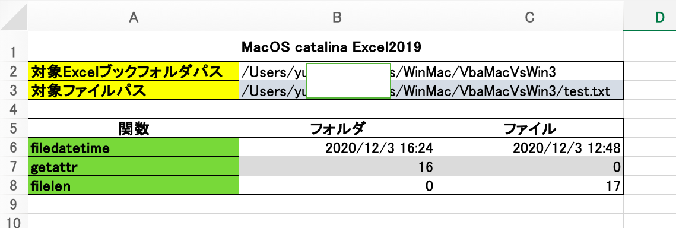
Task: Click the folder getattr value 16
Action: coord(337,166)
